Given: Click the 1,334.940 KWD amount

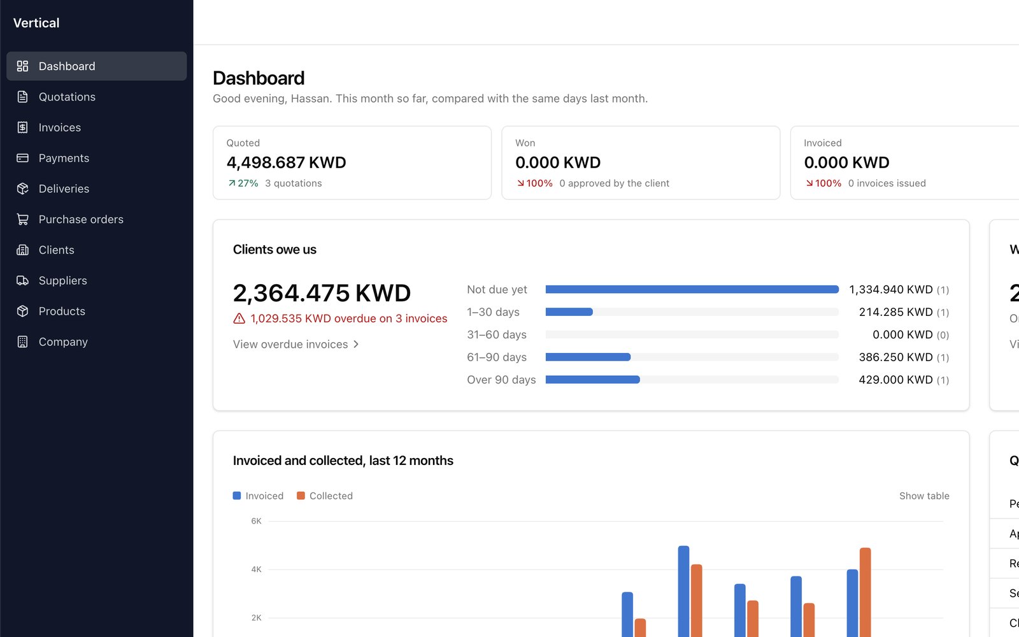Looking at the screenshot, I should (x=891, y=289).
